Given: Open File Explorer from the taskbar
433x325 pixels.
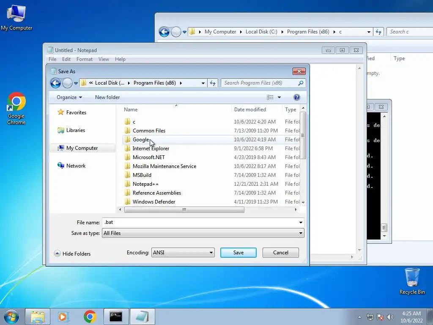Looking at the screenshot, I should coord(38,317).
